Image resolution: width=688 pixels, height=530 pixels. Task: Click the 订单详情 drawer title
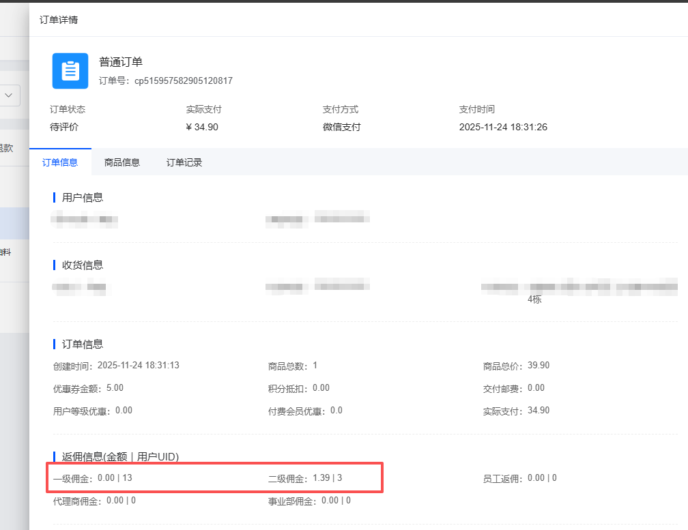point(59,20)
